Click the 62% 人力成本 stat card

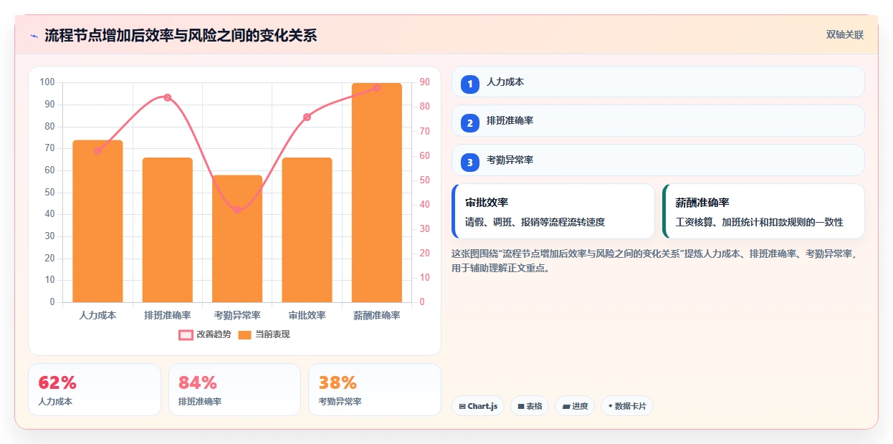pyautogui.click(x=95, y=390)
